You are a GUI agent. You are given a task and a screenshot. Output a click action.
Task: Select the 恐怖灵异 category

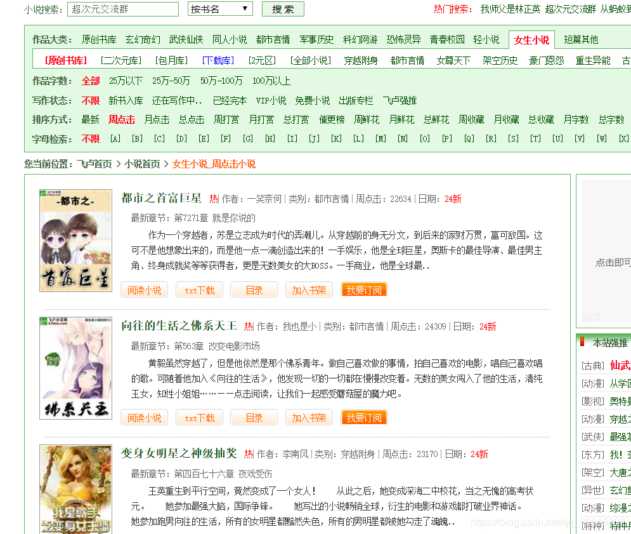(403, 39)
